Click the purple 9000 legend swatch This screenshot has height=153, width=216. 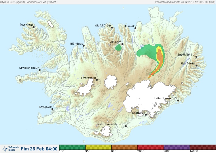177,147
